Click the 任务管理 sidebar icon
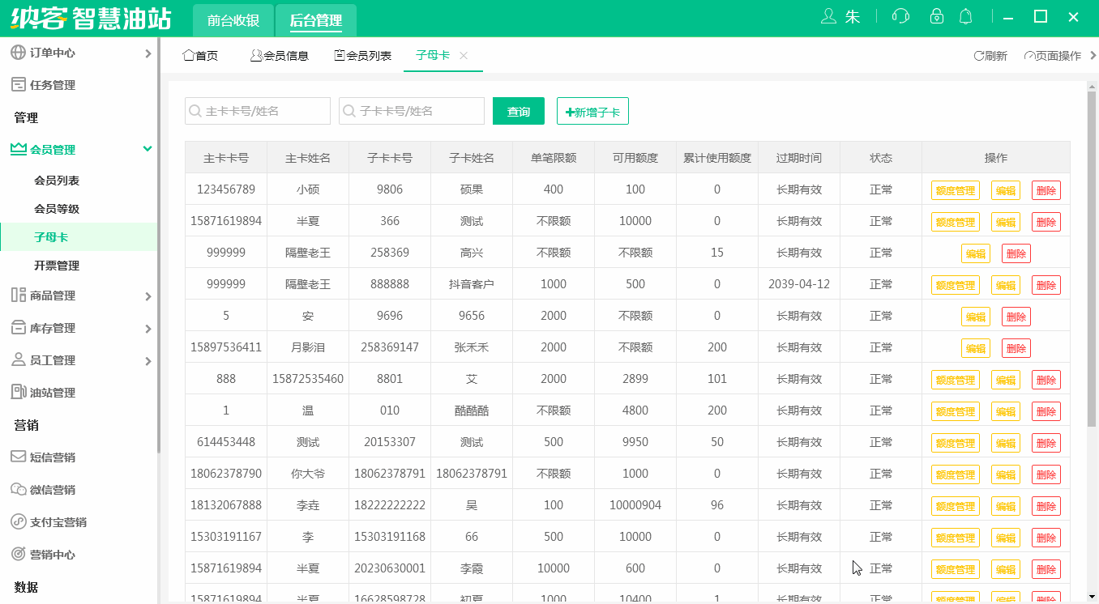1099x604 pixels. coord(18,84)
